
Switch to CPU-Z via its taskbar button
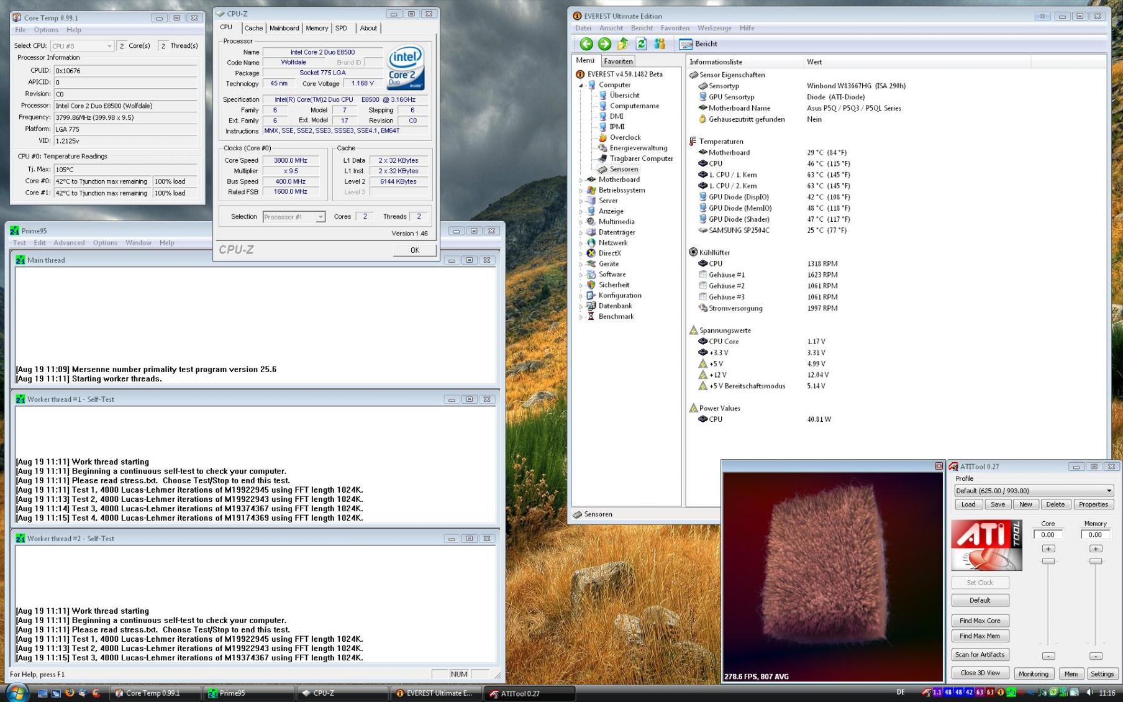pyautogui.click(x=342, y=693)
